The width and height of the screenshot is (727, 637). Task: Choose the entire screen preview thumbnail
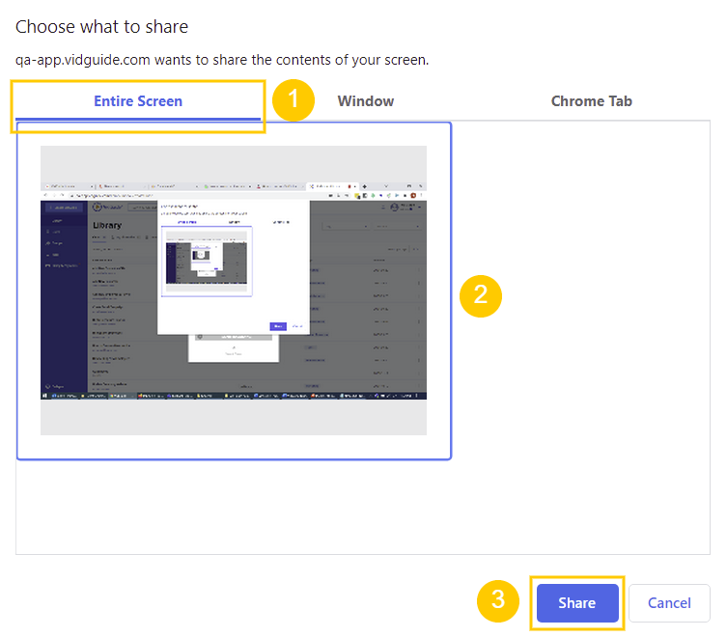(234, 291)
